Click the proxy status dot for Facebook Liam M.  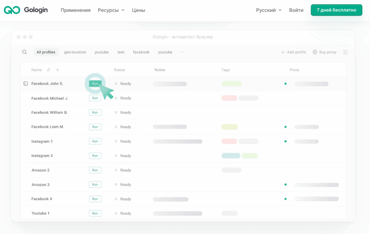(x=285, y=127)
